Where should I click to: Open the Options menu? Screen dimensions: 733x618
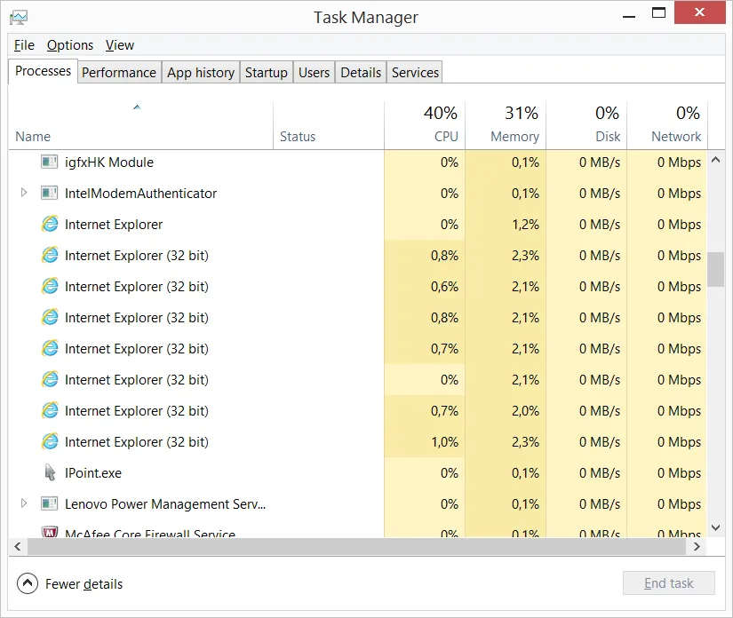(70, 45)
